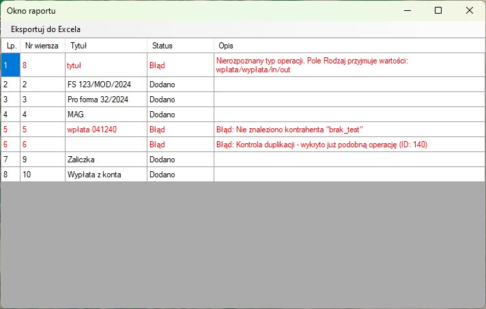Open the Eksportuj do Excela menu
Image resolution: width=486 pixels, height=309 pixels.
click(x=46, y=29)
